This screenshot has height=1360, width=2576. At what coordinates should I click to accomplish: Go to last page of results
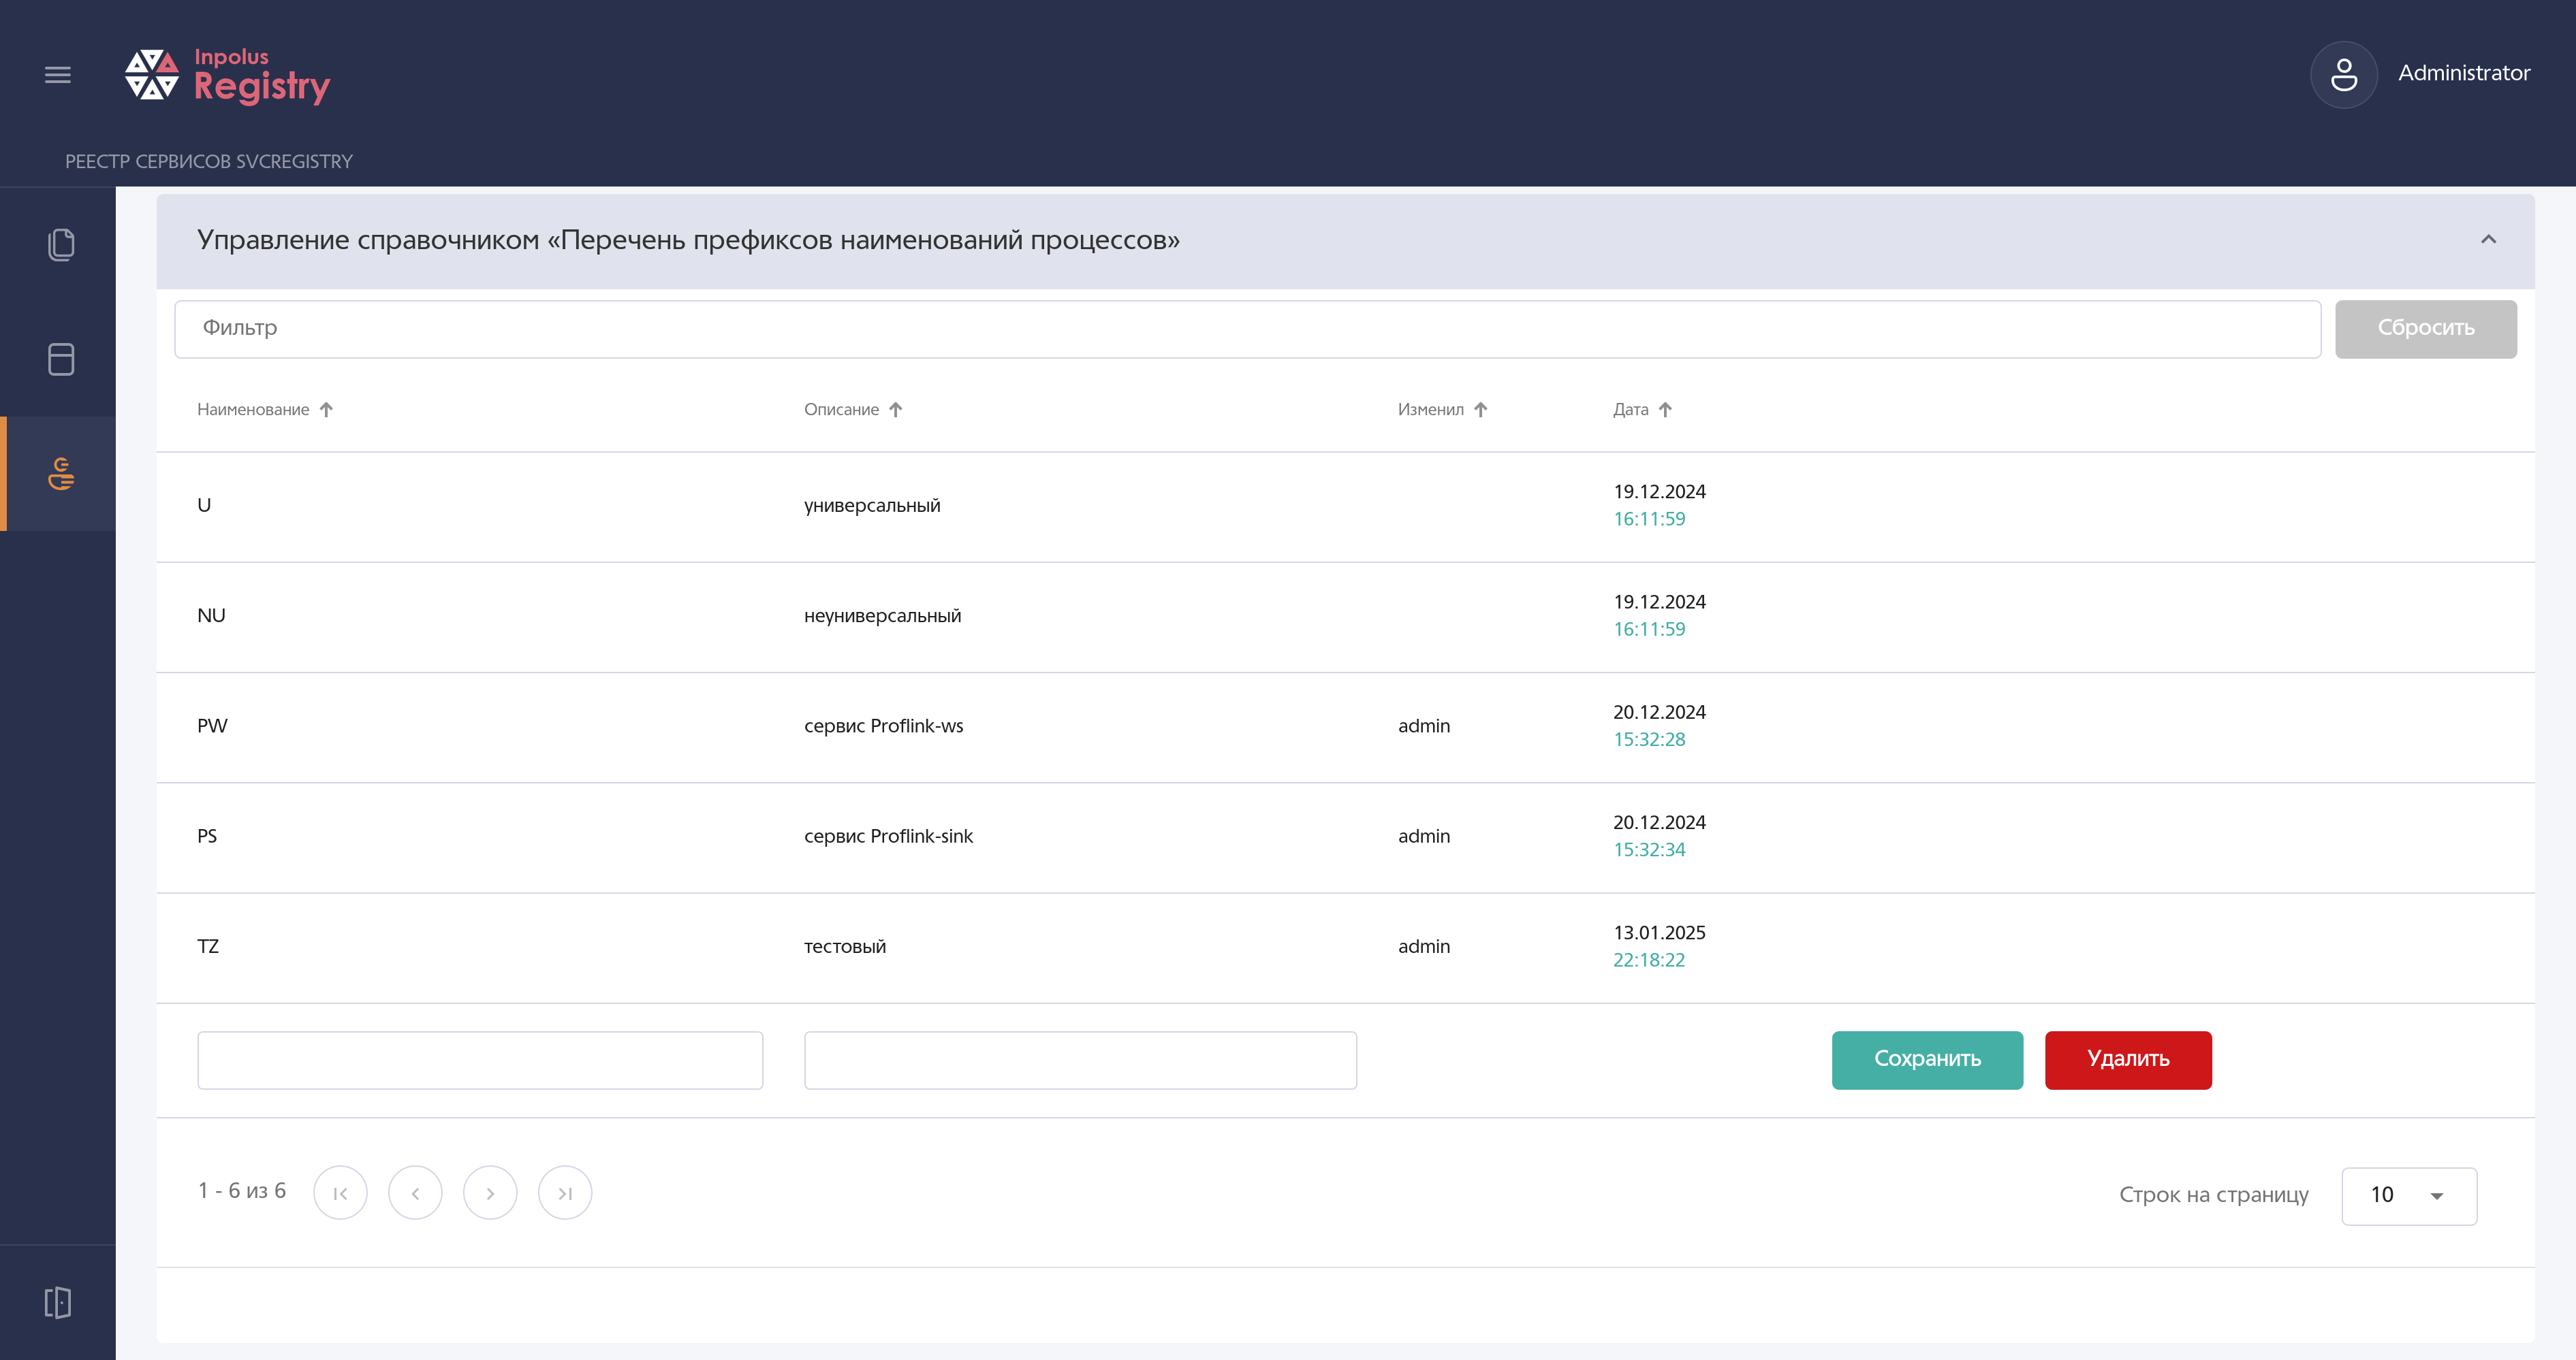(565, 1193)
